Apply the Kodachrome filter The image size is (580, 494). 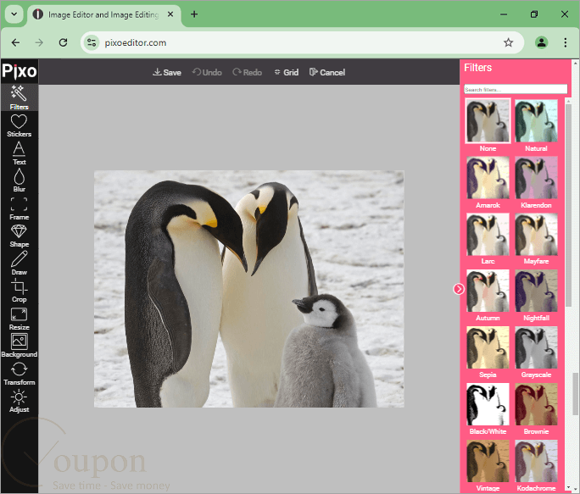point(536,461)
